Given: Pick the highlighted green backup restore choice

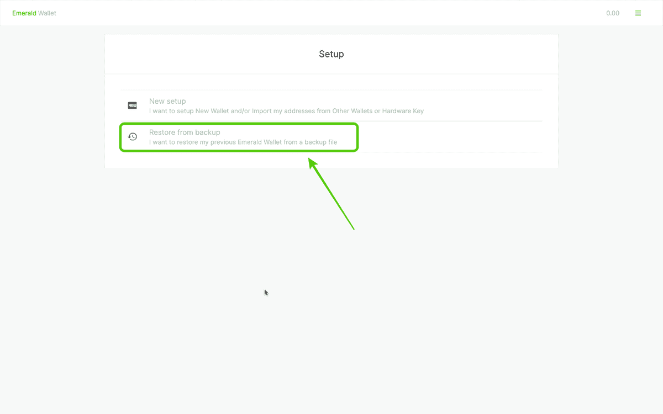Looking at the screenshot, I should [x=239, y=136].
